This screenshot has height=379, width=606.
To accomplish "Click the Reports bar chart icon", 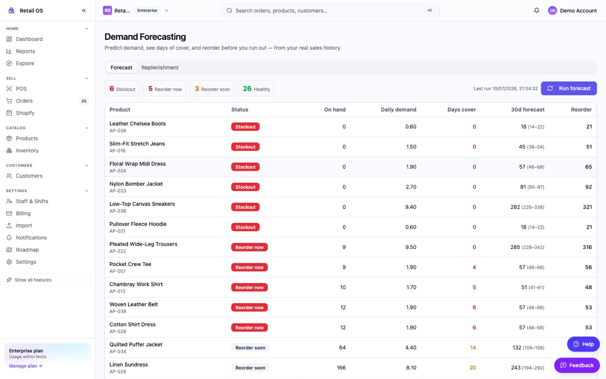I will pyautogui.click(x=9, y=51).
